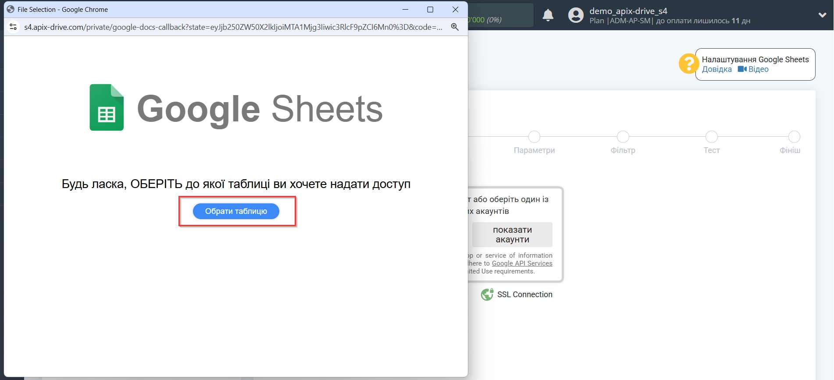This screenshot has width=834, height=380.
Task: Click the Налаштування Google Sheets heading
Action: (x=755, y=60)
